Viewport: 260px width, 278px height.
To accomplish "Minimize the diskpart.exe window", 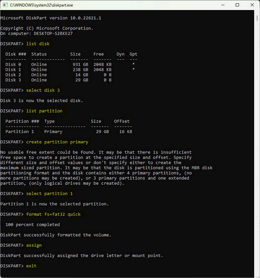I will click(223, 5).
